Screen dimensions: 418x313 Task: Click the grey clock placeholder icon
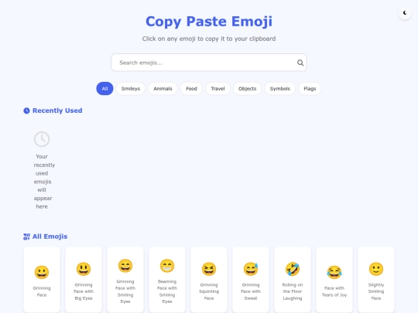42,139
